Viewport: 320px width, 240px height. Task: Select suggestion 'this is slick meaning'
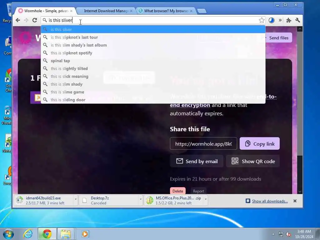click(x=153, y=76)
